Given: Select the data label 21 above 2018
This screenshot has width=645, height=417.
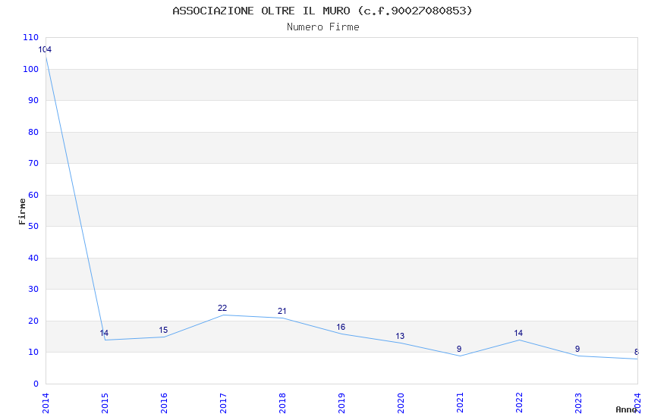Looking at the screenshot, I should tap(282, 311).
